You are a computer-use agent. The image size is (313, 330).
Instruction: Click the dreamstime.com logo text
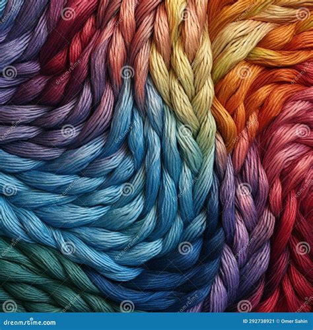coord(30,322)
